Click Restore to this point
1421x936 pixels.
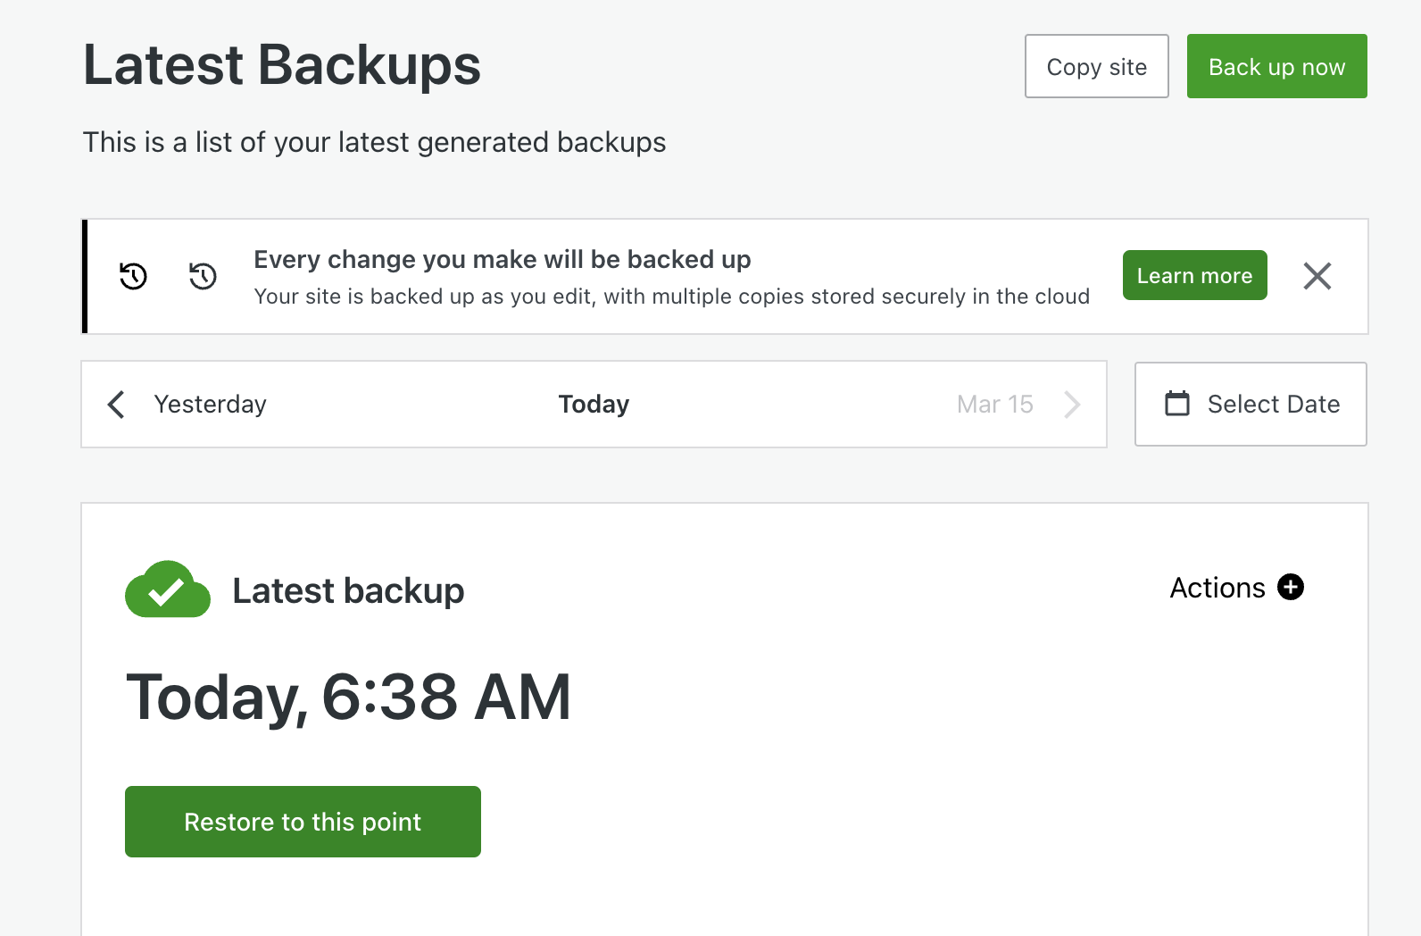click(303, 822)
